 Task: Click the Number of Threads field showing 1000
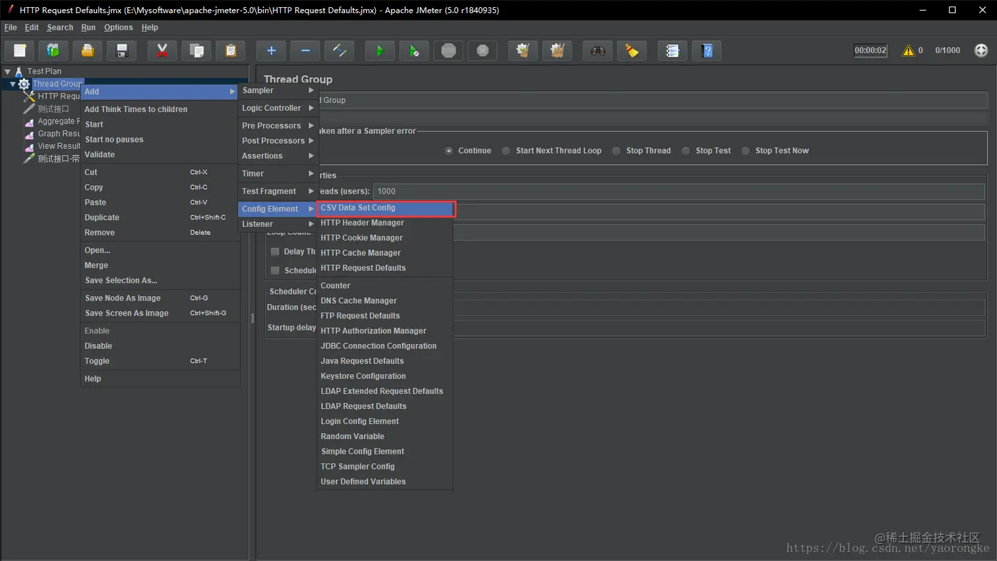(679, 191)
